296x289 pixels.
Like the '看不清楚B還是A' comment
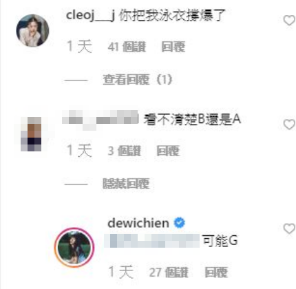tap(289, 125)
